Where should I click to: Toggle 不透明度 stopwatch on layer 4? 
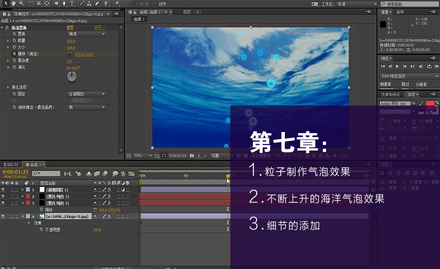(41, 229)
